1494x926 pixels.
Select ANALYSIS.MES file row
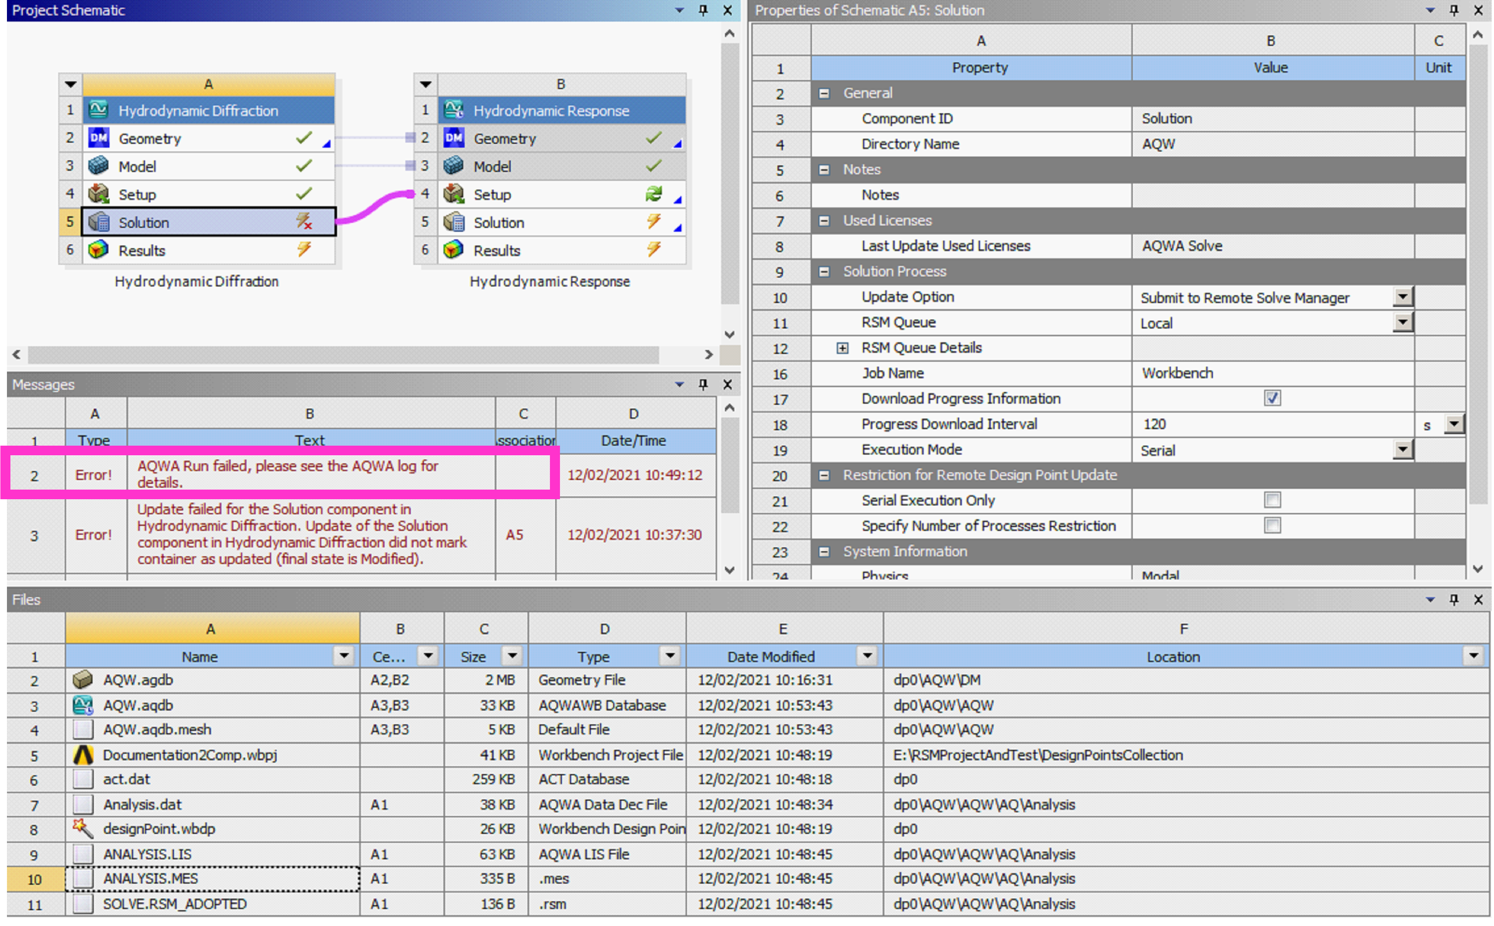(x=747, y=878)
